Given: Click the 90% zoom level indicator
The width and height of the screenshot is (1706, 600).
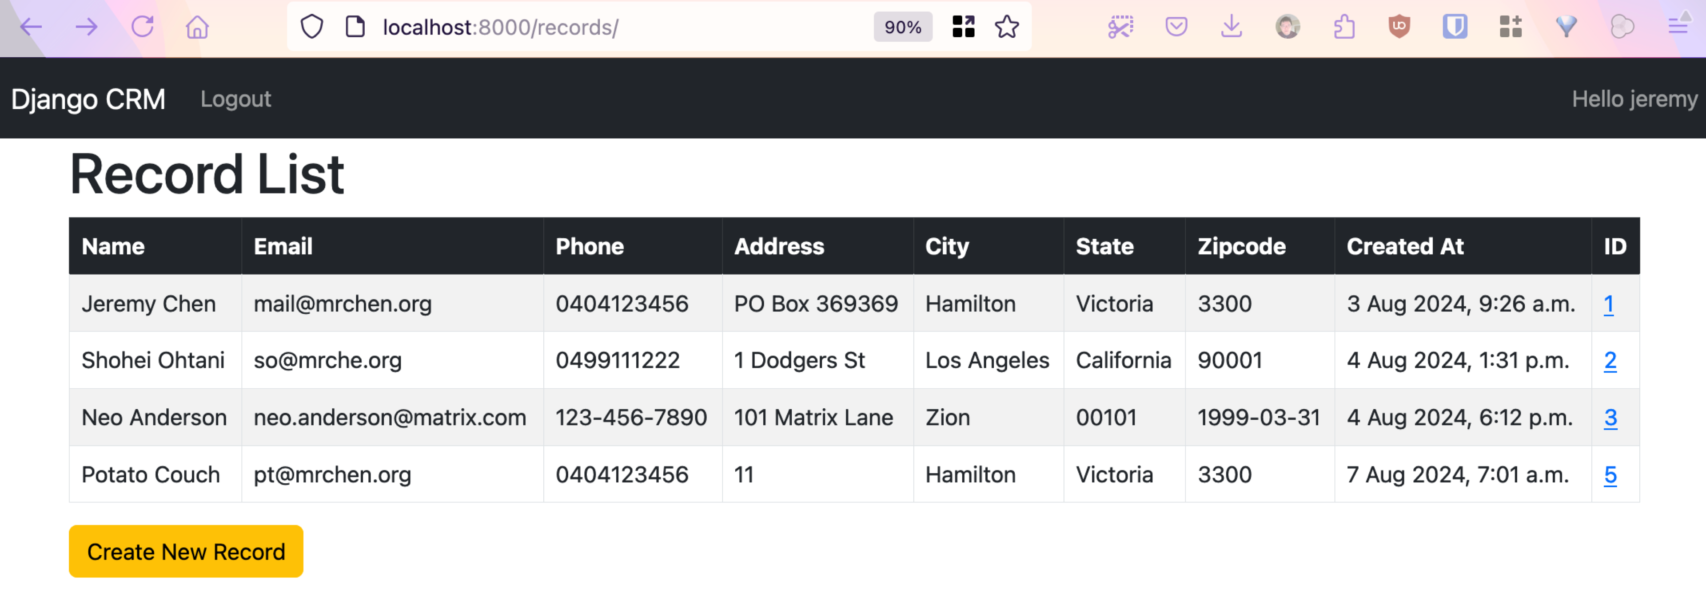Looking at the screenshot, I should click(903, 27).
